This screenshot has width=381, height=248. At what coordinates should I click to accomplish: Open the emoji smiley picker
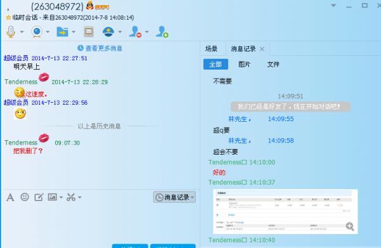(25, 197)
